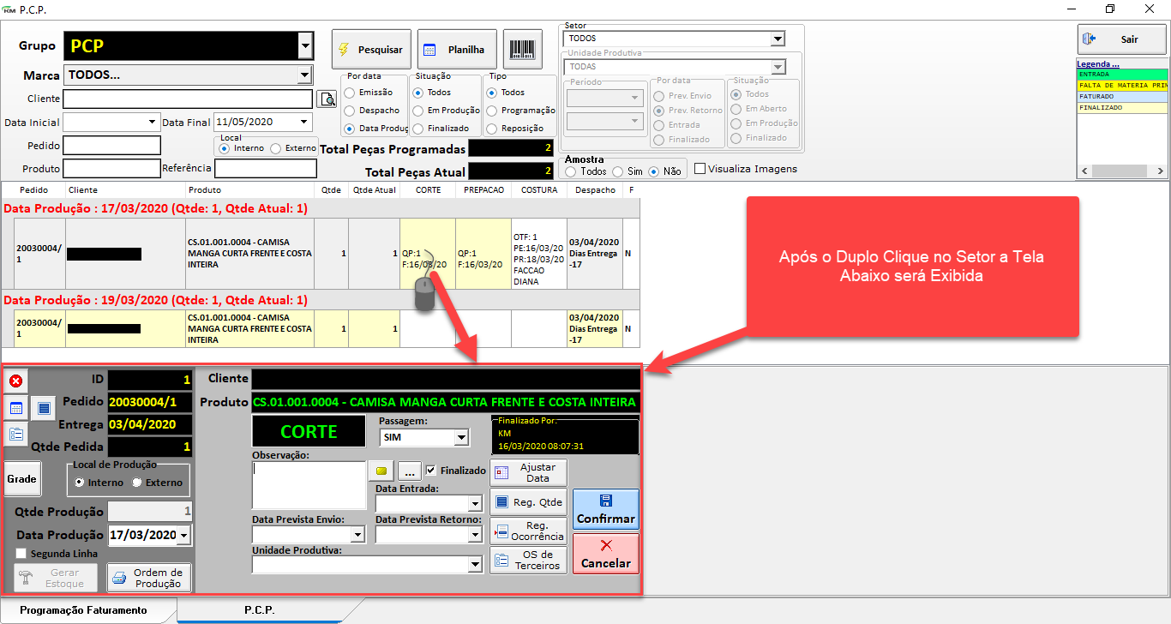The height and width of the screenshot is (624, 1171).
Task: Choose Em Produção under Situação
Action: (417, 111)
